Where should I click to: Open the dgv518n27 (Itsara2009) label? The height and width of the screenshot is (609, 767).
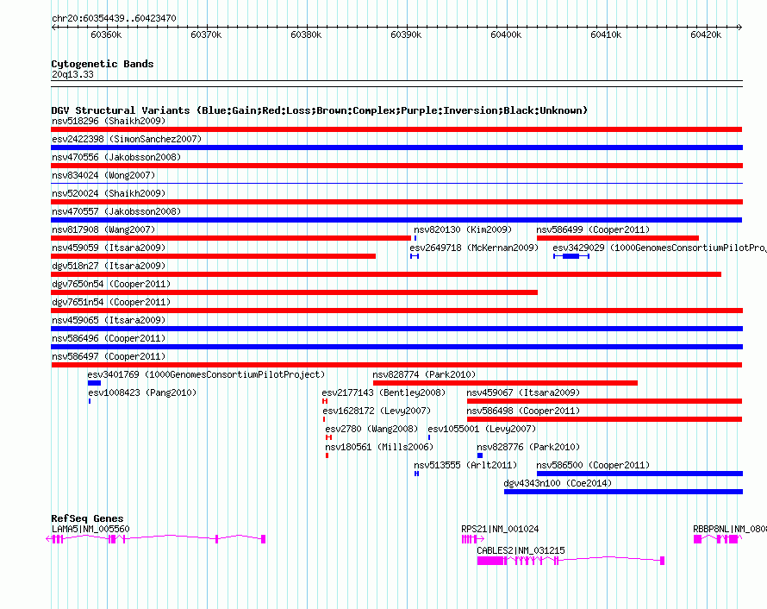click(x=109, y=266)
